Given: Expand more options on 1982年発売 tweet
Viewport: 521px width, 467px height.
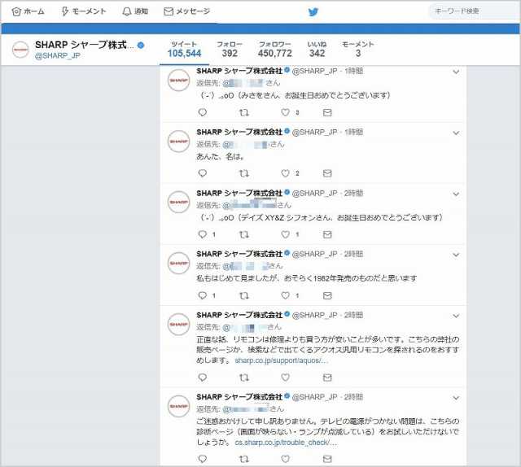Looking at the screenshot, I should (455, 255).
